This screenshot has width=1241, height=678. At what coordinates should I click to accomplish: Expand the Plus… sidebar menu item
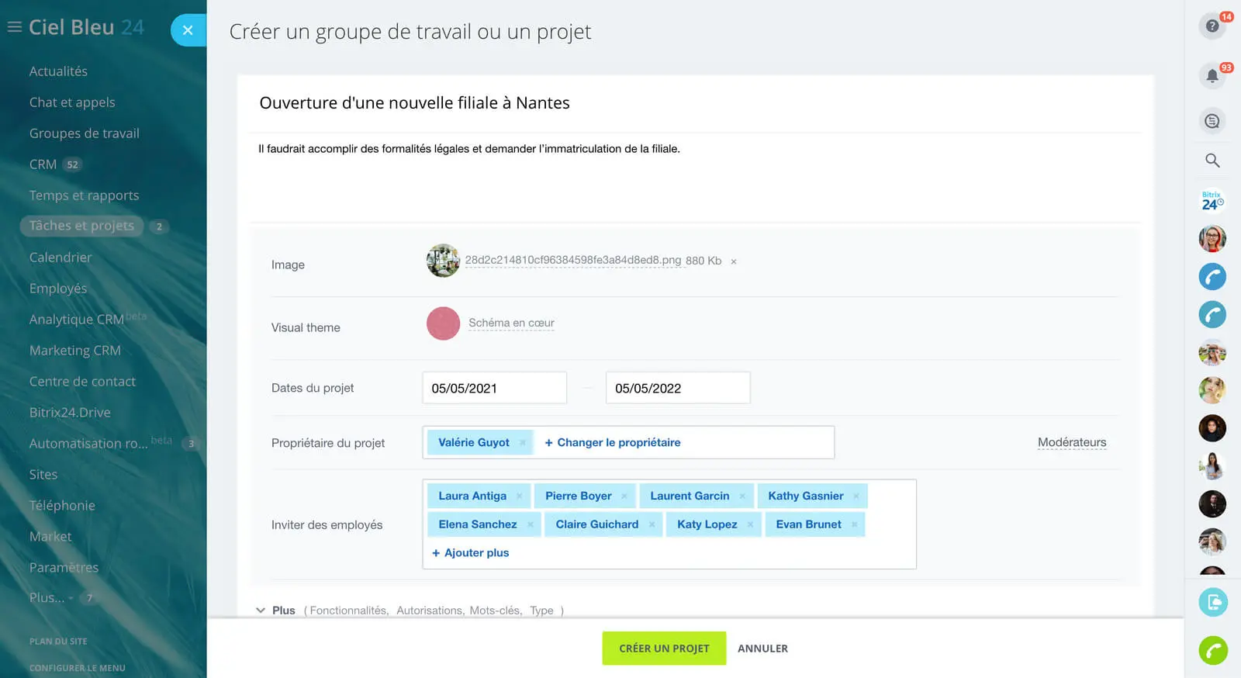[47, 598]
